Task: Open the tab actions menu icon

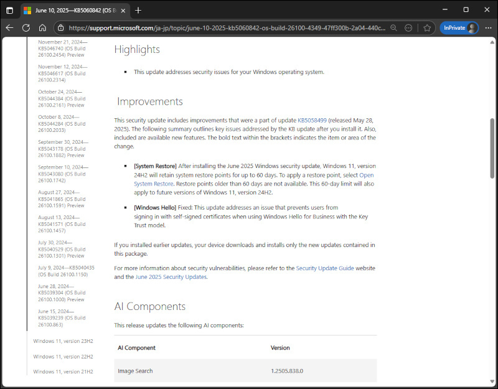Action: coord(9,11)
